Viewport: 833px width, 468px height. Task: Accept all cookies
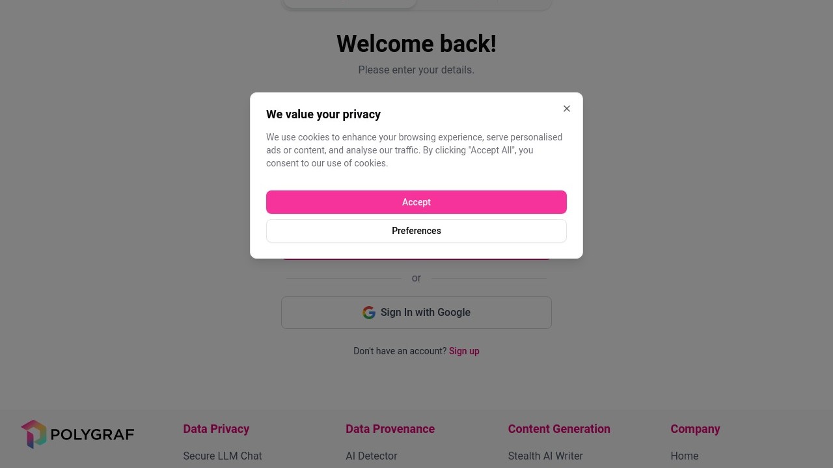point(416,202)
